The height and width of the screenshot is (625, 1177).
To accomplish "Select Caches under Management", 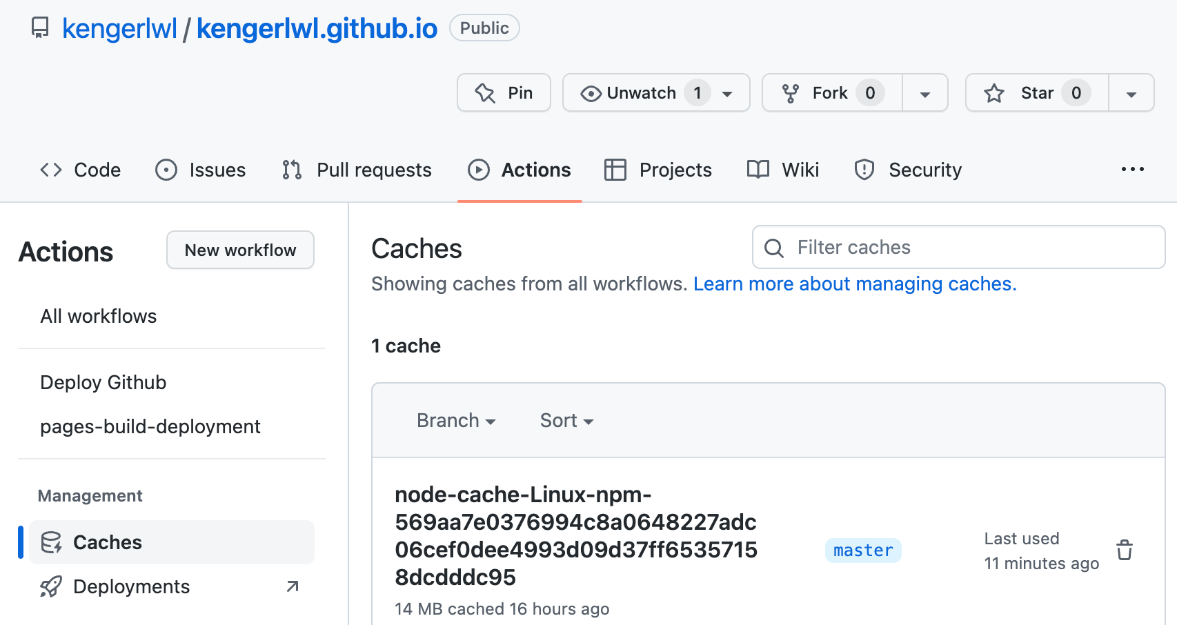I will 171,542.
